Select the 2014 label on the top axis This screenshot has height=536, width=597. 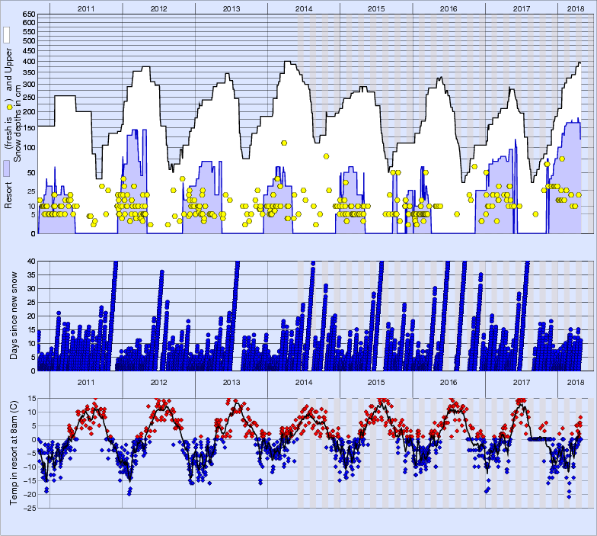(x=303, y=8)
